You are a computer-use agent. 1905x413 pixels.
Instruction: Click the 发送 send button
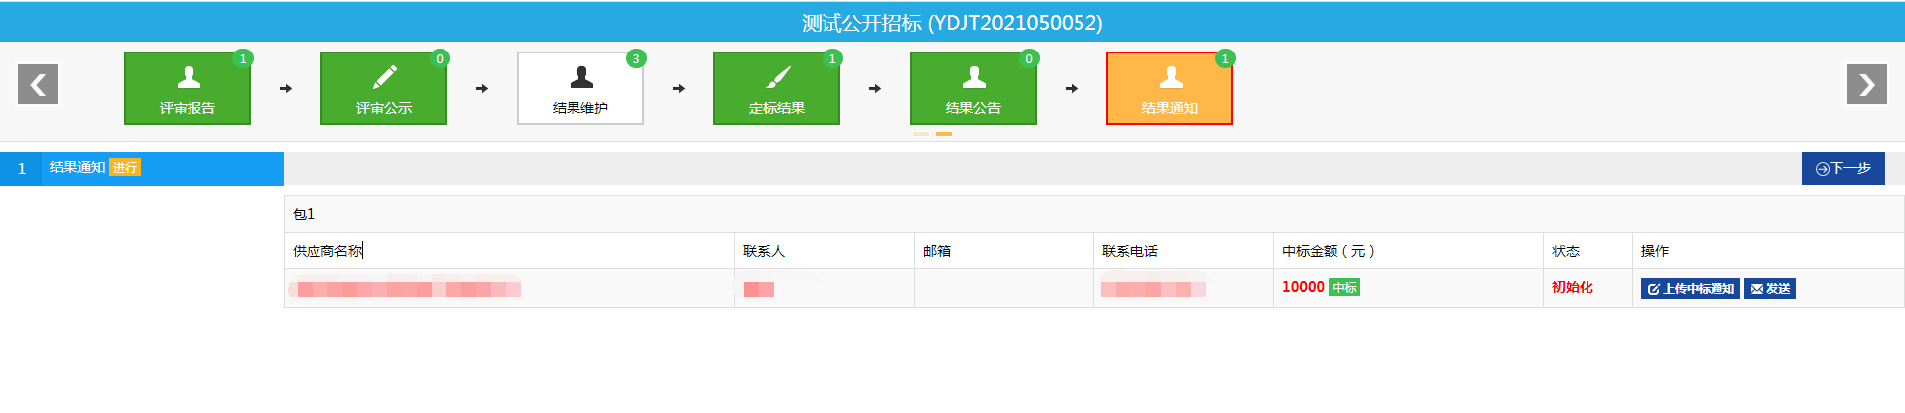[x=1770, y=289]
